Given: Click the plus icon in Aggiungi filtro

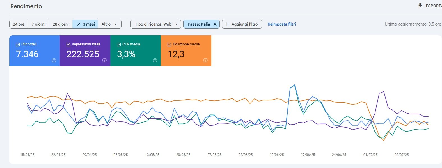Looking at the screenshot, I should (227, 24).
